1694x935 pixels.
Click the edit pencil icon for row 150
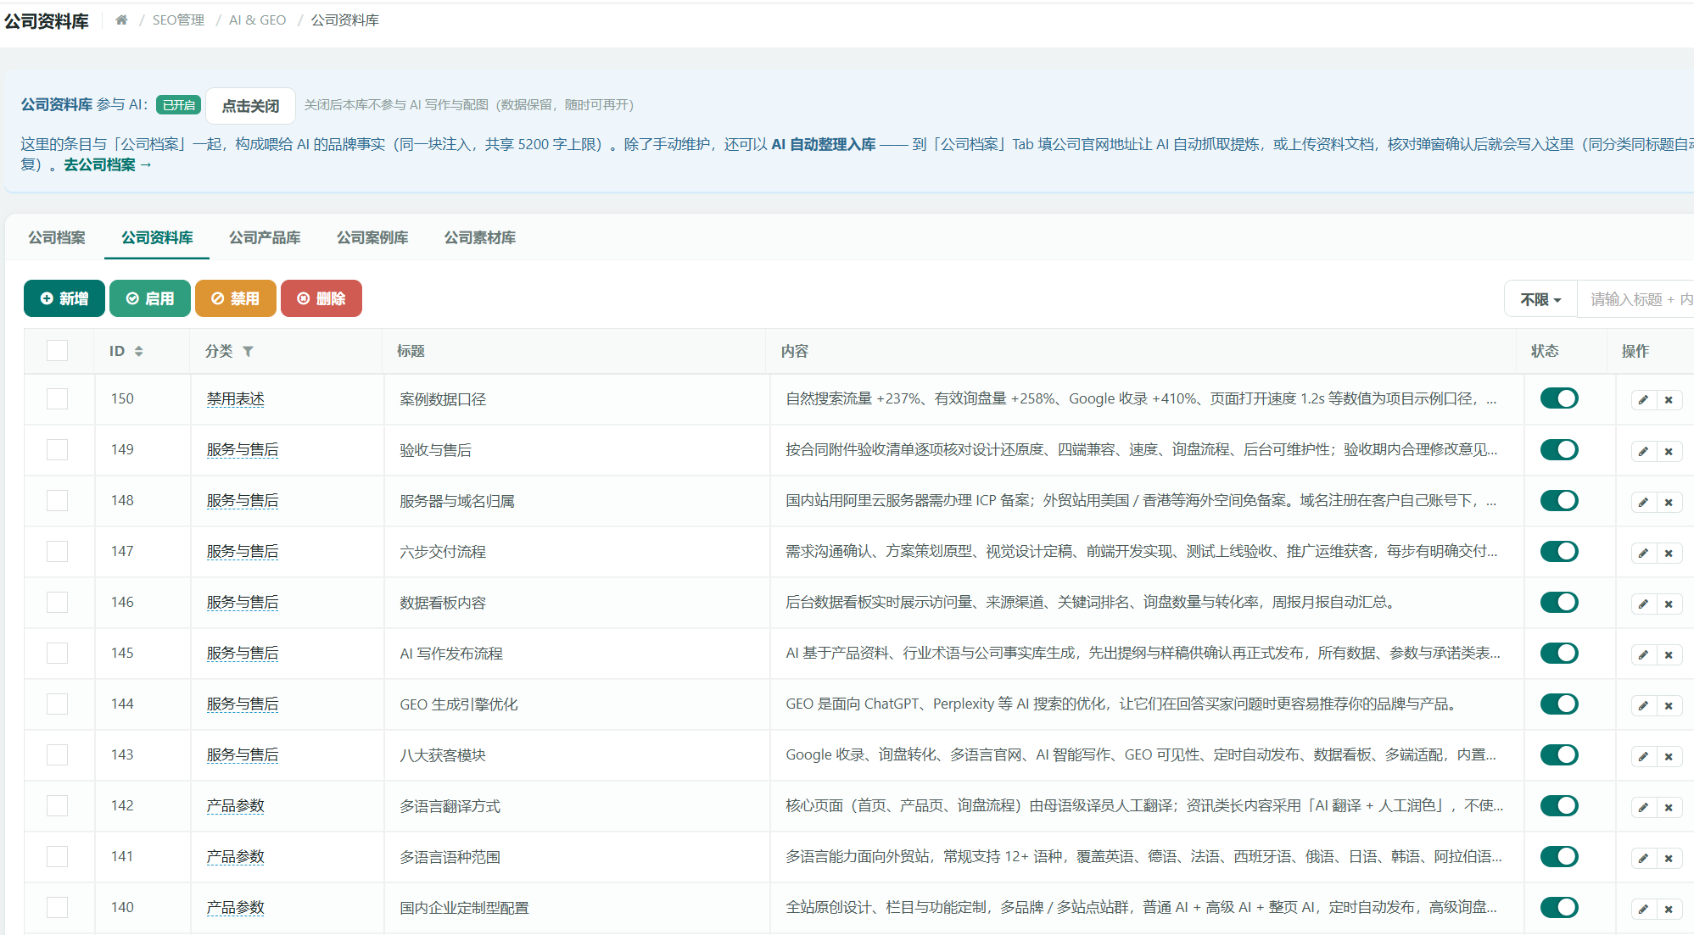[x=1643, y=400]
